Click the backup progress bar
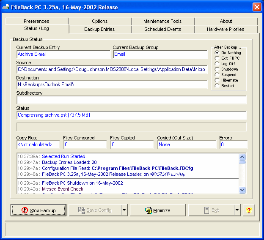 131,127
